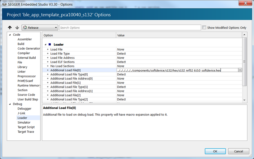This screenshot has width=254, height=159.
Task: Select Source Code in the tree
Action: tap(26, 95)
